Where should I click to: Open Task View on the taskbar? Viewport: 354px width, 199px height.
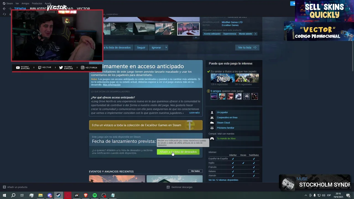coord(22,195)
